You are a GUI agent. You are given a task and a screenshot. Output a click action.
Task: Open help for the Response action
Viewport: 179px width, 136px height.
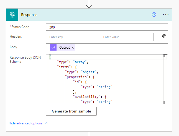point(154,15)
